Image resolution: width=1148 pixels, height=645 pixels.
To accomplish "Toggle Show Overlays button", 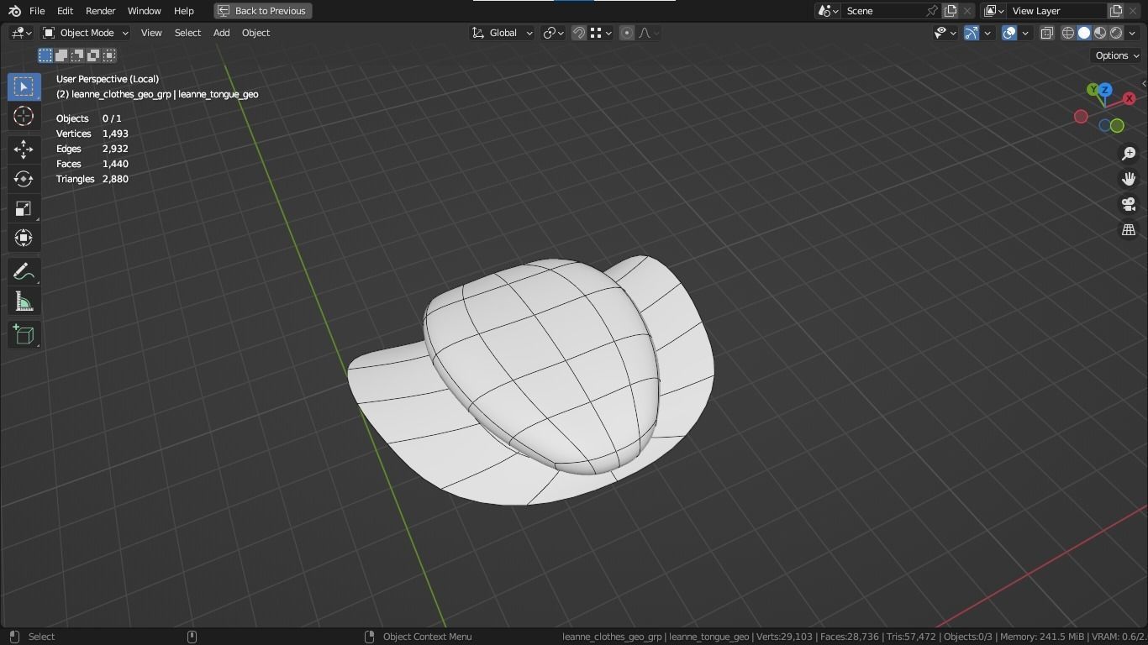I will [1009, 33].
